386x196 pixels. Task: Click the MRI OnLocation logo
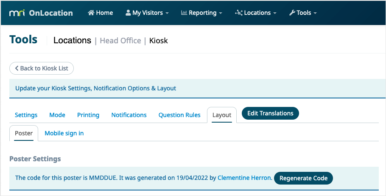[41, 13]
